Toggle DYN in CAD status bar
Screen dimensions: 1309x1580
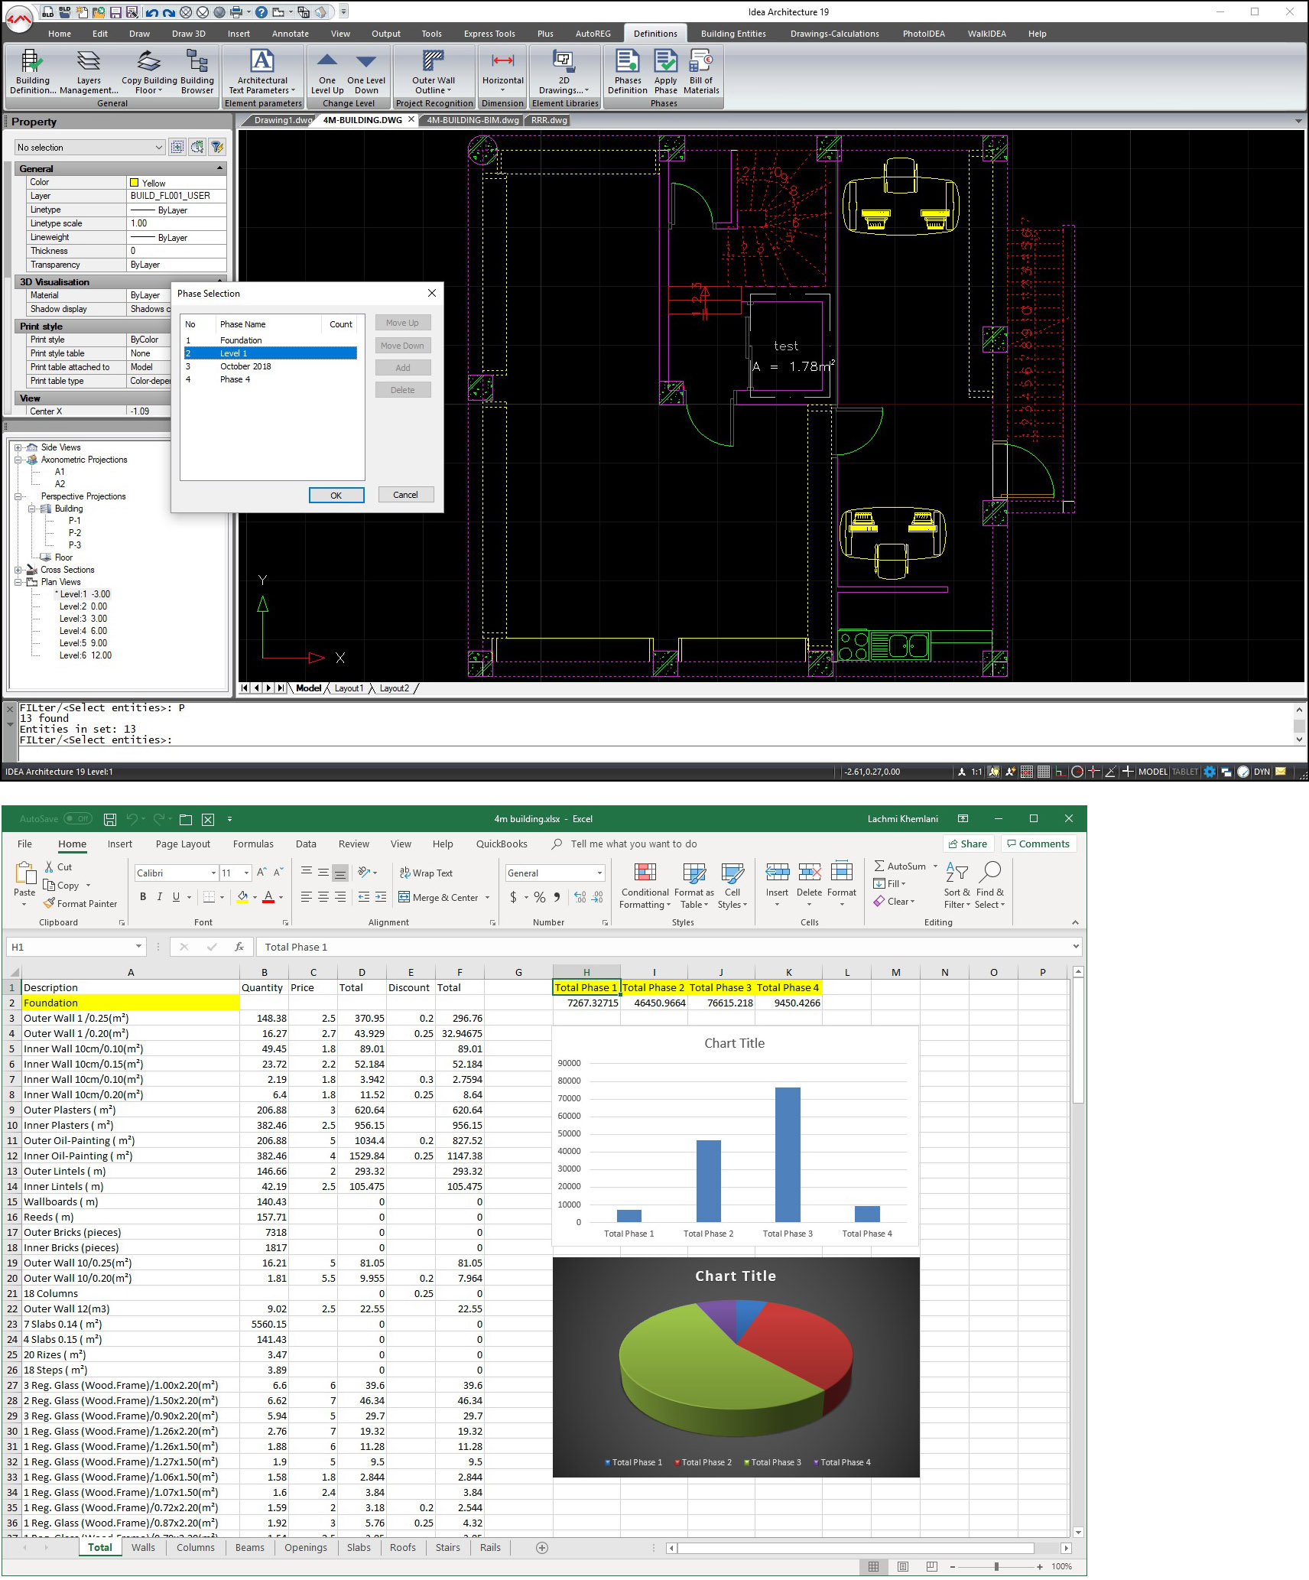1262,772
